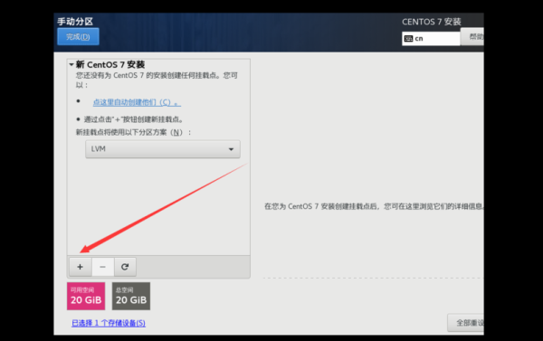Click the refresh reload storage icon
The image size is (543, 341).
[x=125, y=267]
